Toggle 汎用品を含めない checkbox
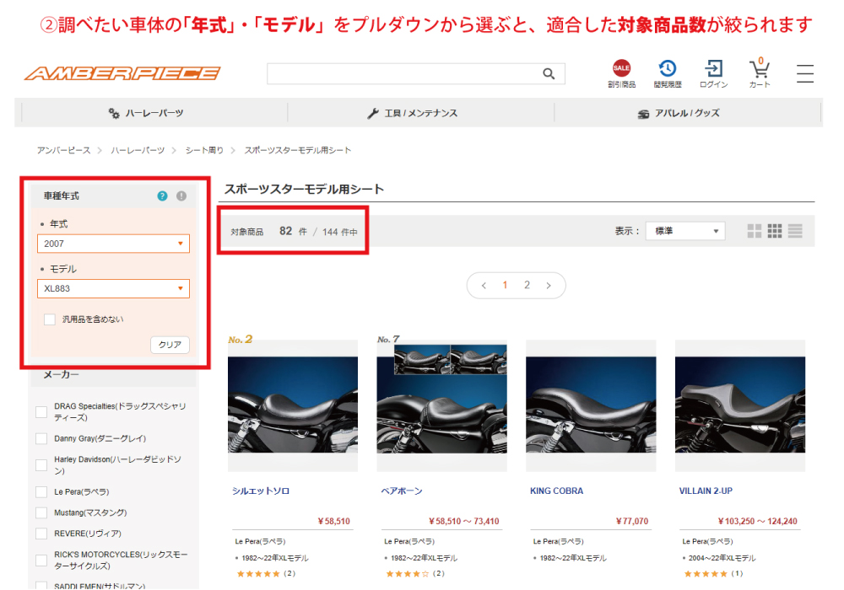Screen dimensions: 844x590 click(50, 319)
